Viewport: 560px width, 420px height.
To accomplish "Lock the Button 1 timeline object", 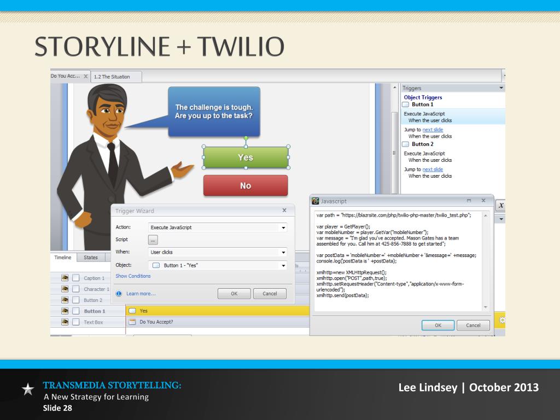I will tap(75, 311).
